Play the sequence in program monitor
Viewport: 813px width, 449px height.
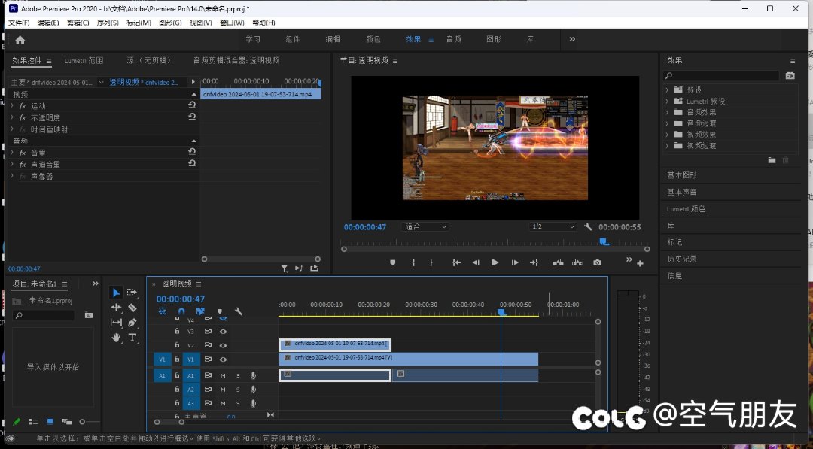point(495,262)
